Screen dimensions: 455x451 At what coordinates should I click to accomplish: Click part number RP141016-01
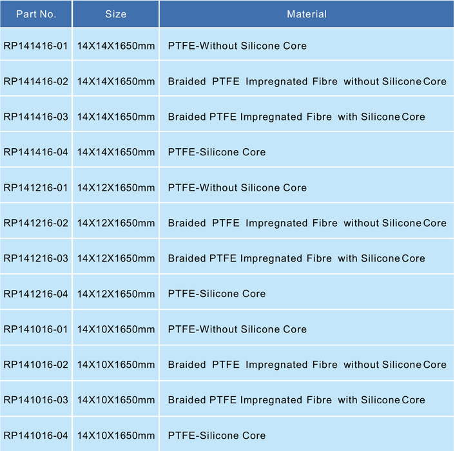36,329
